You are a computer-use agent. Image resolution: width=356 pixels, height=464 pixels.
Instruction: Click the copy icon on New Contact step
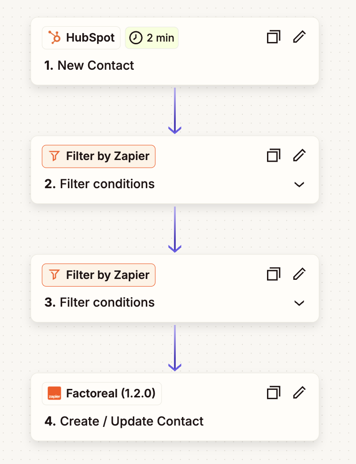[x=273, y=37]
